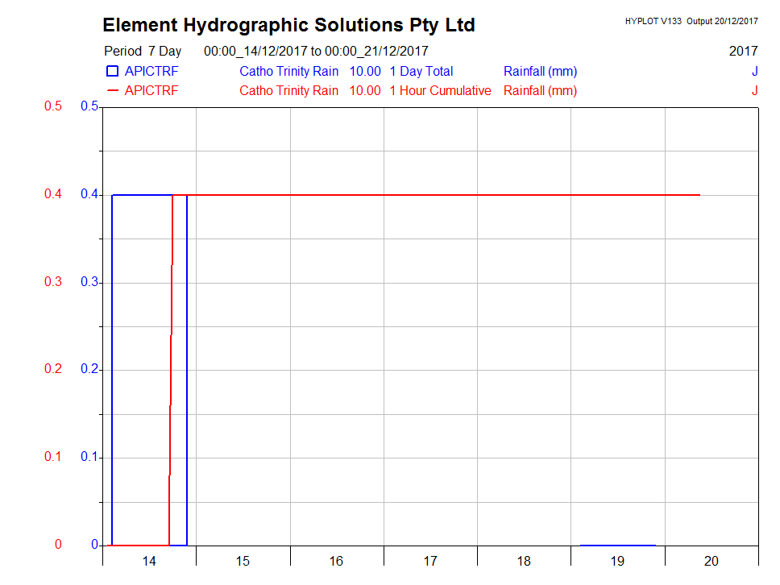Select the blue APICTRF legend label
780x585 pixels.
point(151,72)
